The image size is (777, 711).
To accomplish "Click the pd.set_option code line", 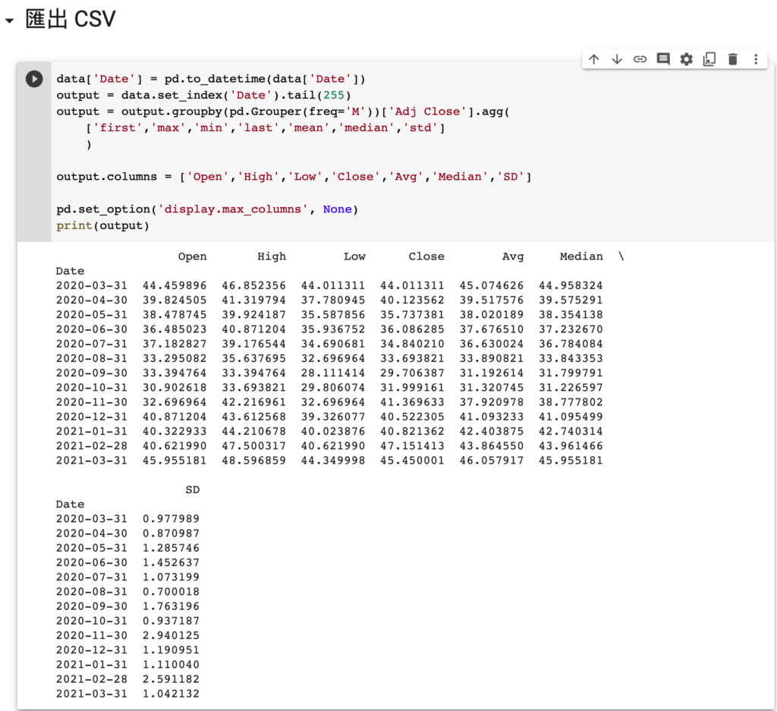I will pyautogui.click(x=152, y=209).
